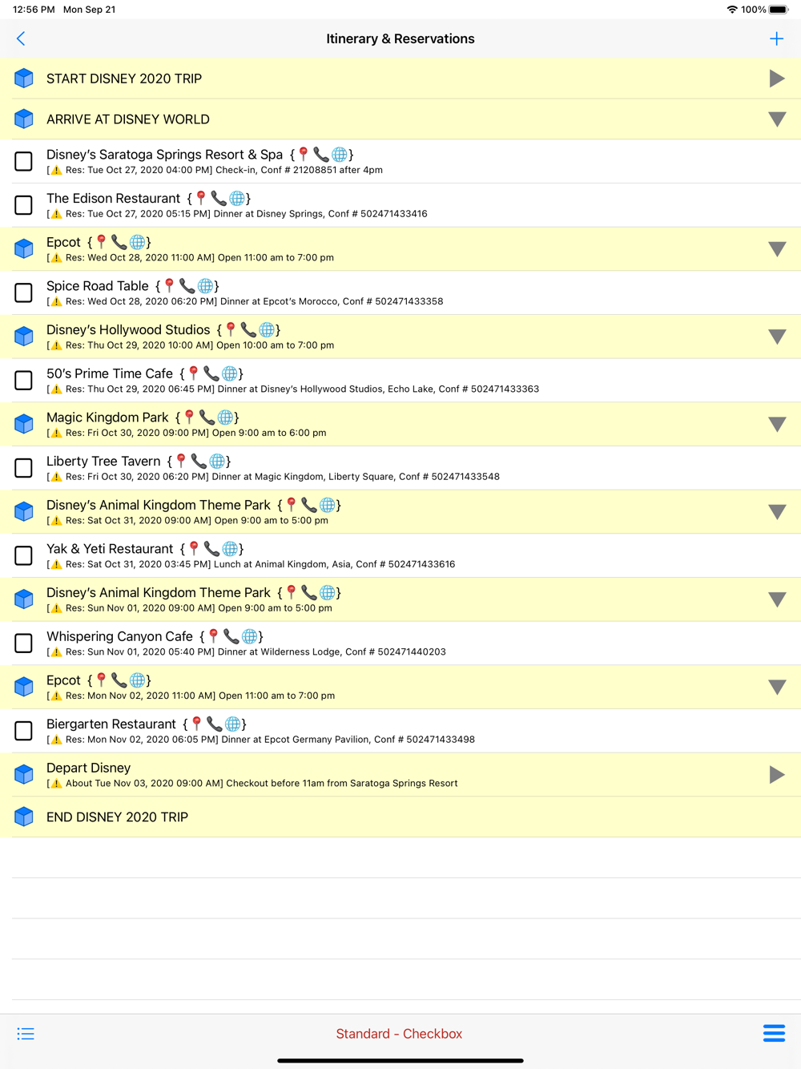This screenshot has height=1069, width=801.
Task: Open the Depart Disney entry title
Action: point(88,768)
